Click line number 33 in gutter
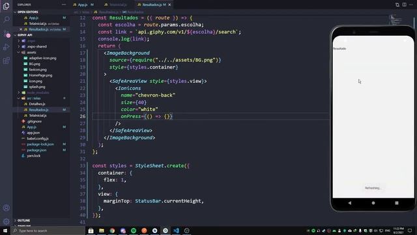Image resolution: width=417 pixels, height=235 pixels. (83, 166)
